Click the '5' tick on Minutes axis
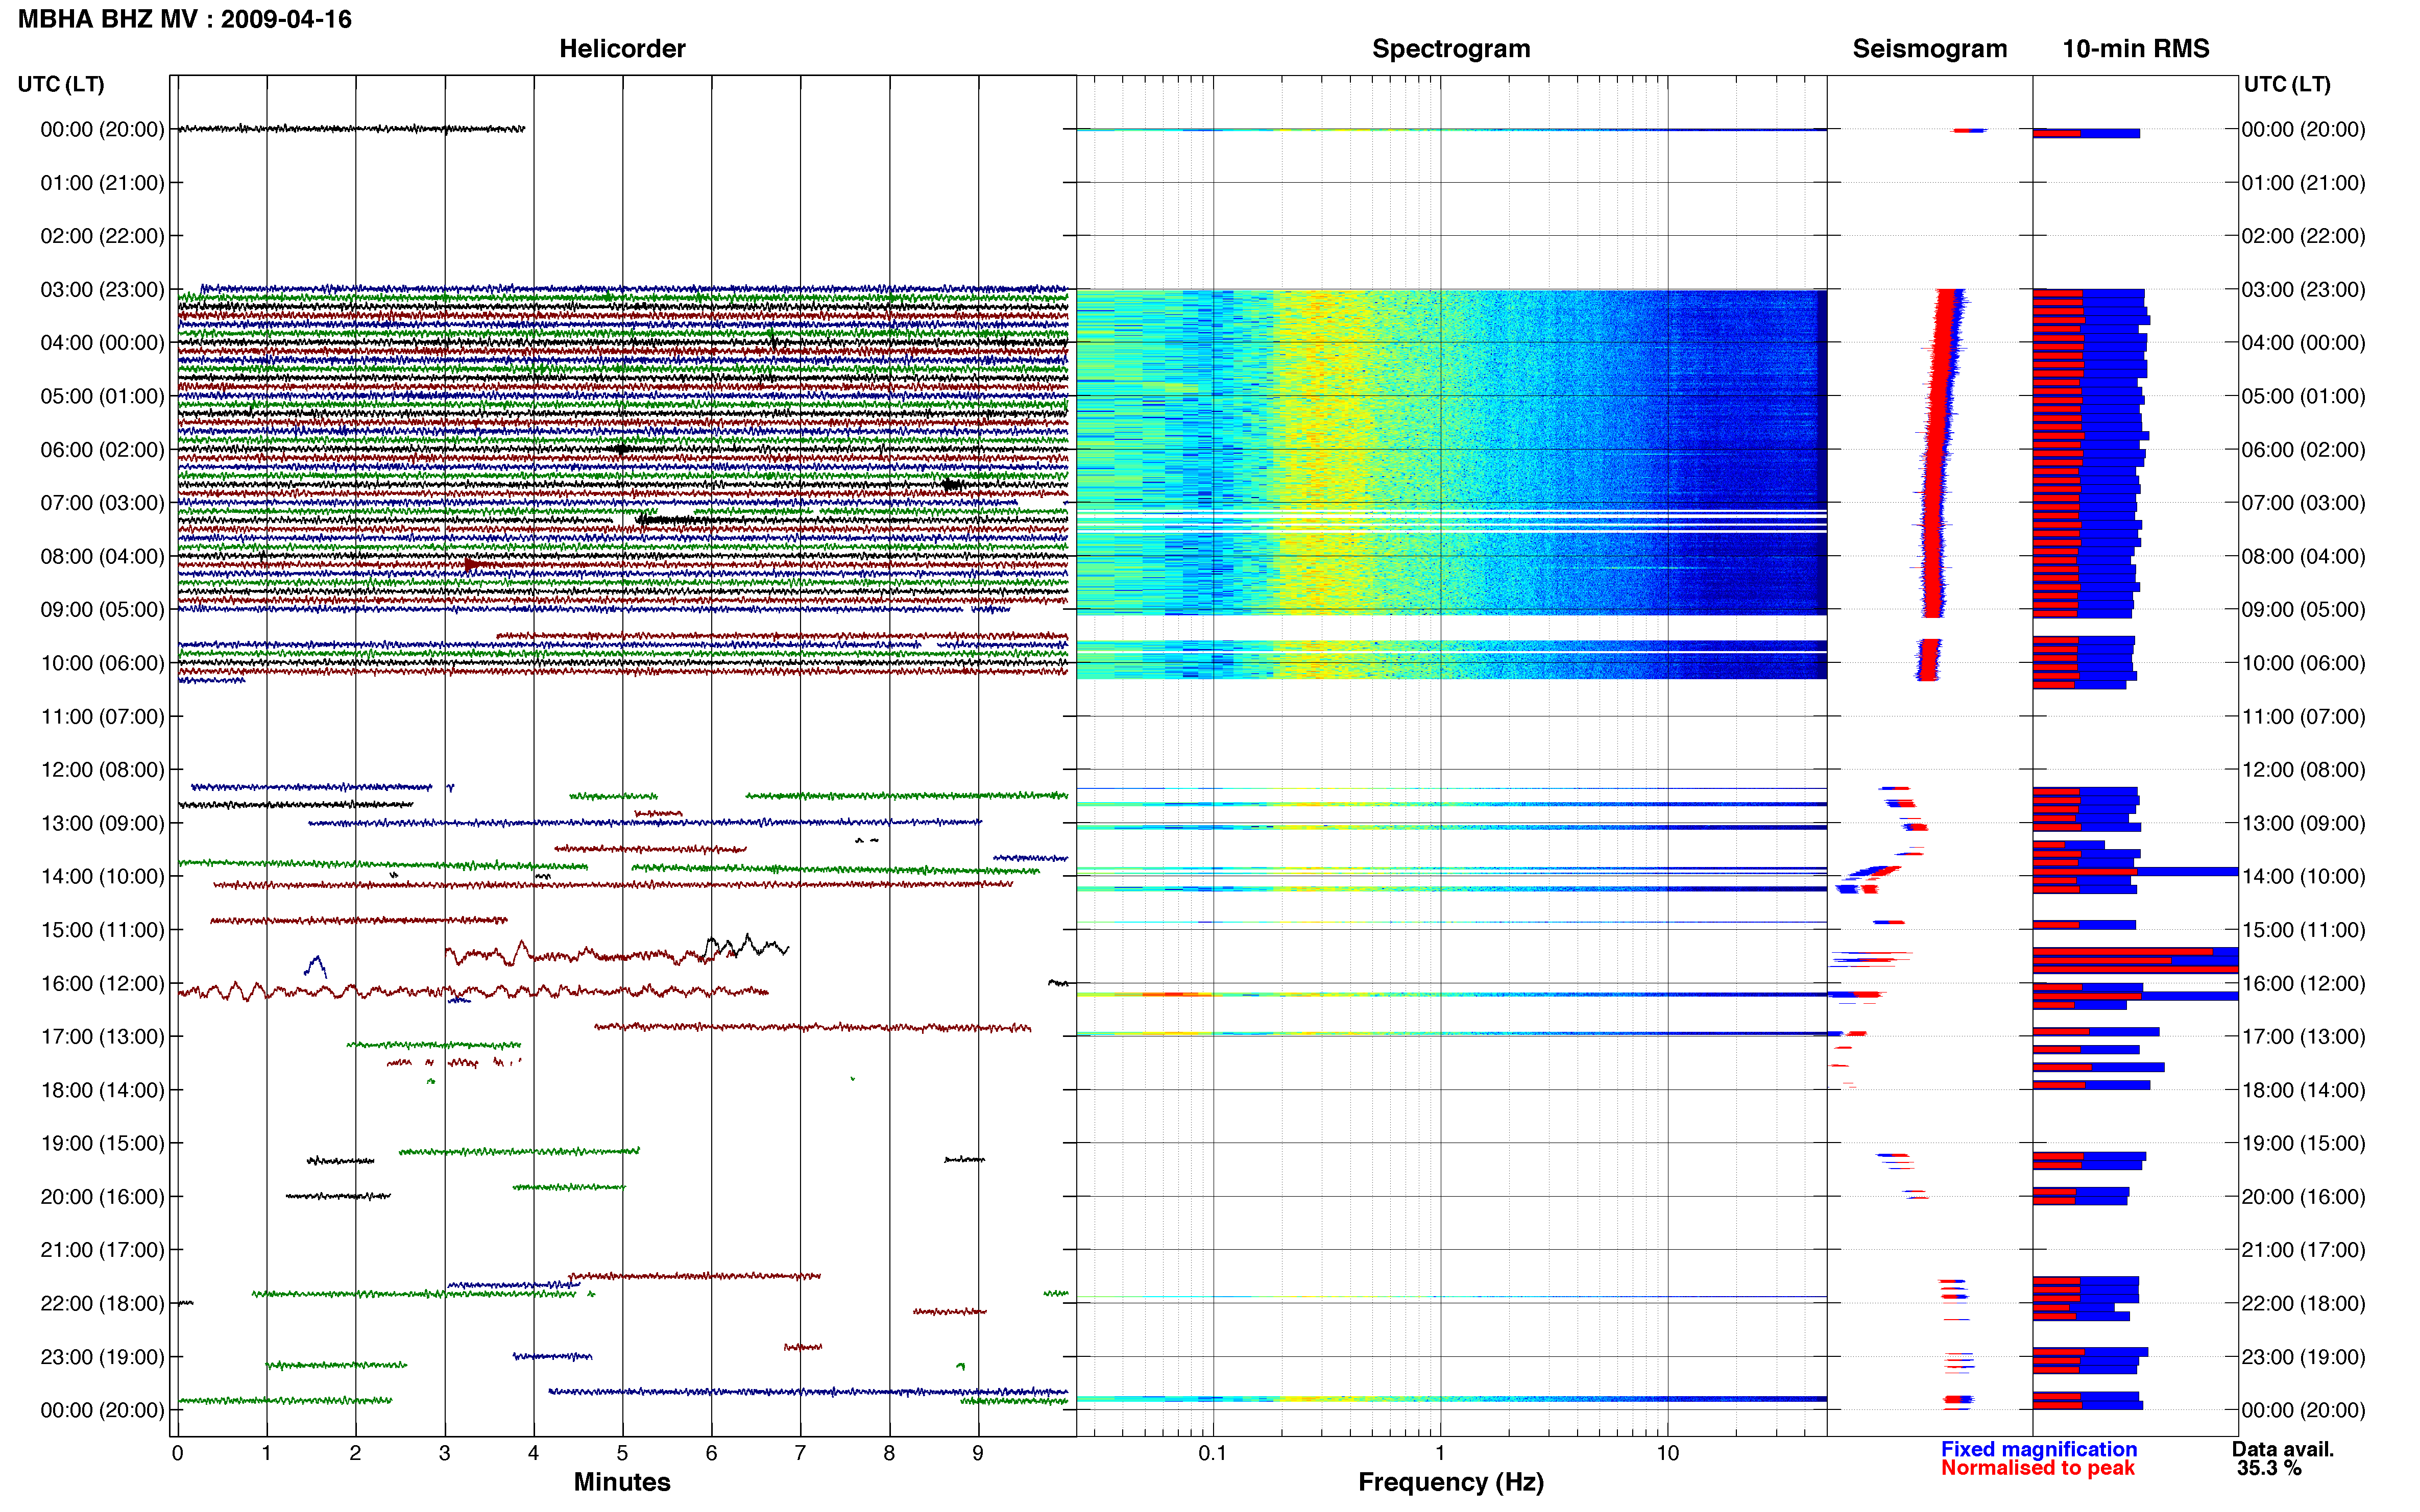This screenshot has height=1512, width=2420. pyautogui.click(x=622, y=1454)
